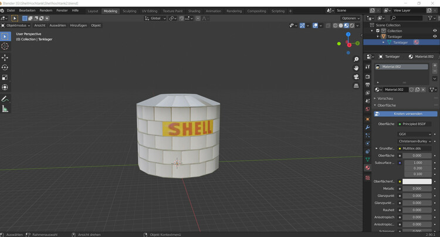Switch to rendered viewport shading

point(352,26)
